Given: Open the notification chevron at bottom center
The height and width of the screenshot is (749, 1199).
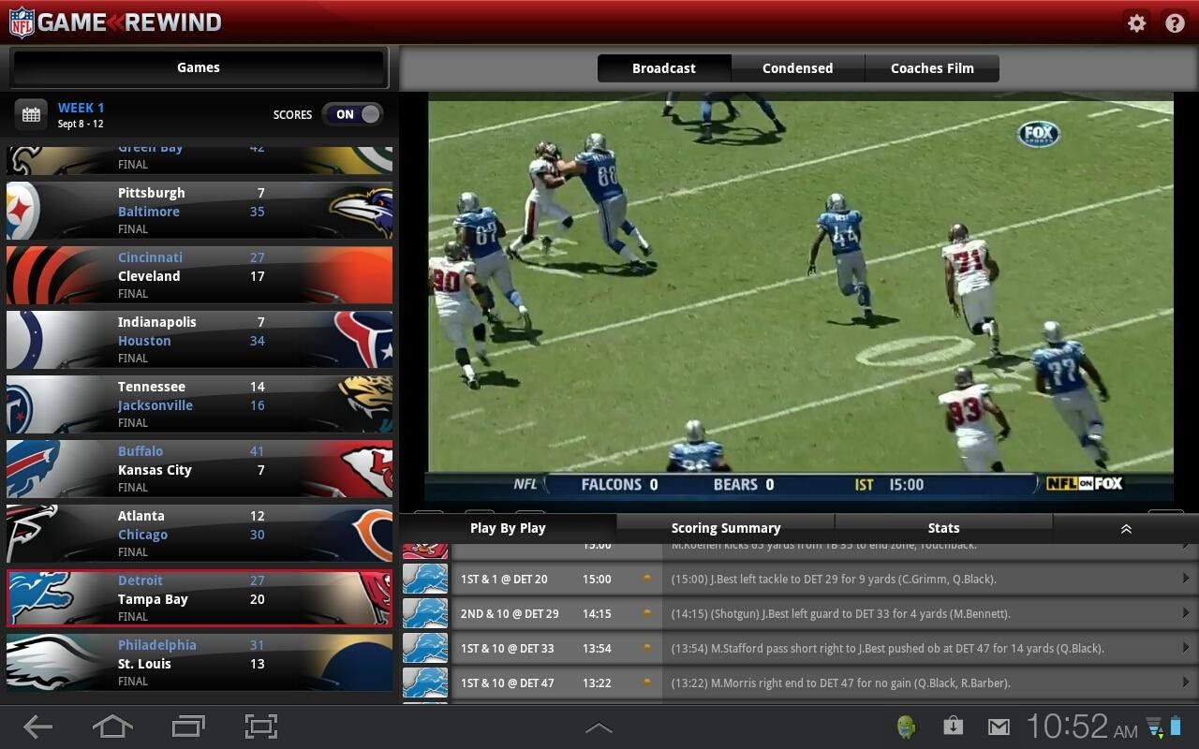Looking at the screenshot, I should pos(598,726).
